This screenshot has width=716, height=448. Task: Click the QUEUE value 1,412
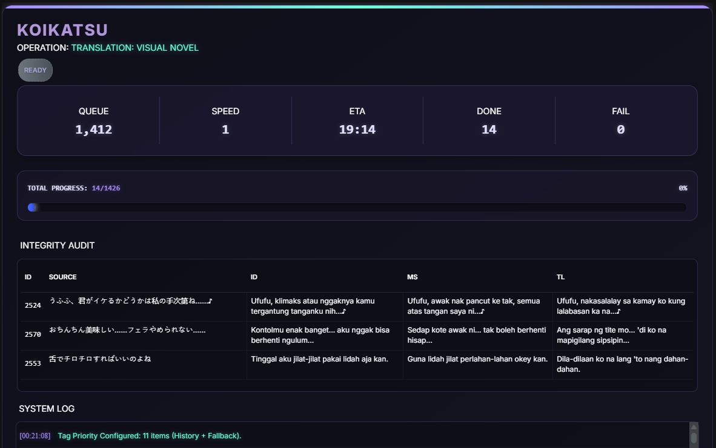pyautogui.click(x=94, y=130)
